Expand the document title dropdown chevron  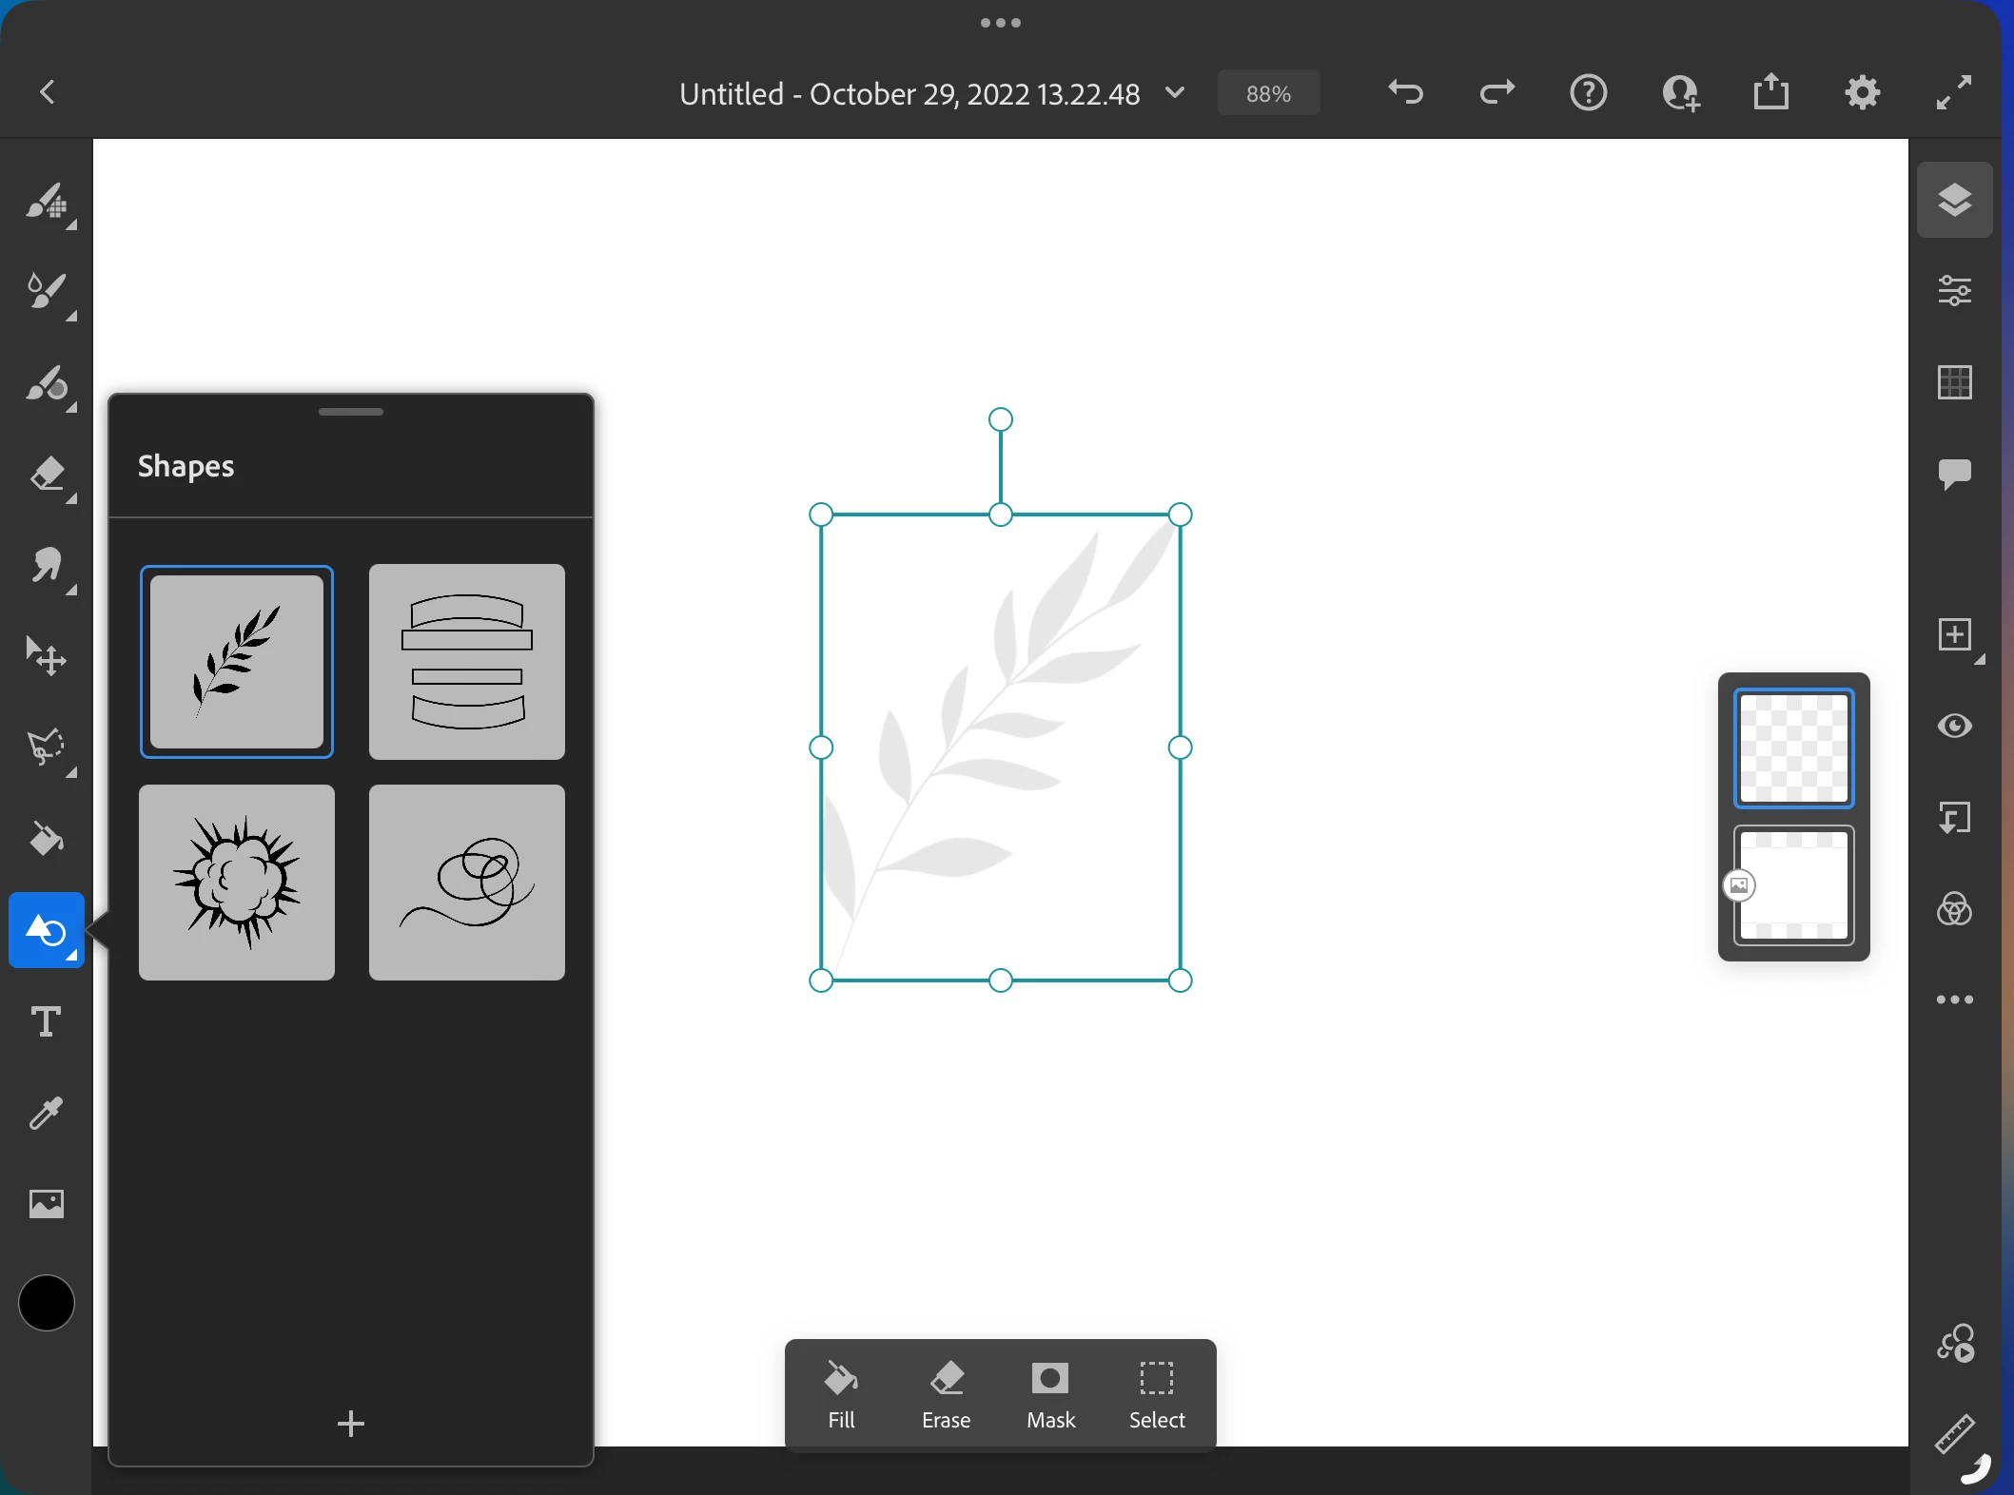1175,92
